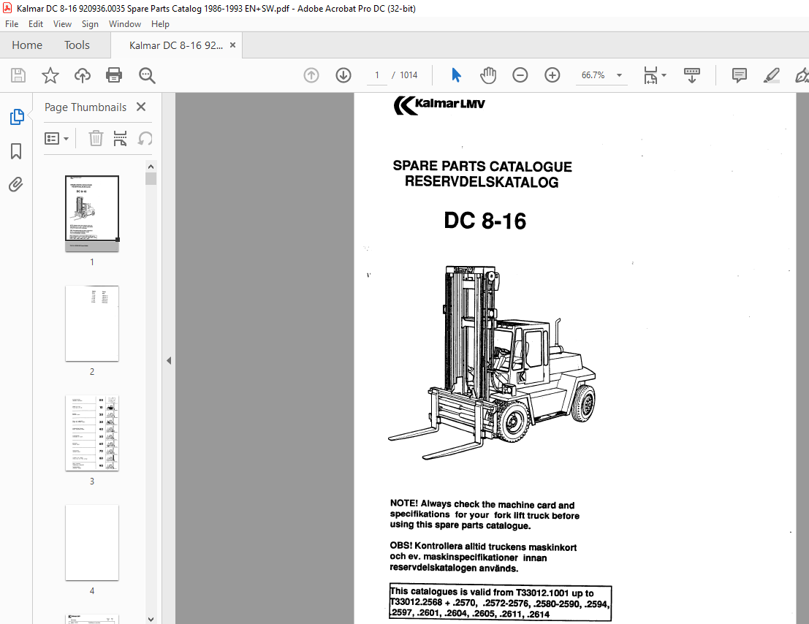Image resolution: width=809 pixels, height=624 pixels.
Task: Open the thumbnail options menu dropdown
Action: (56, 138)
